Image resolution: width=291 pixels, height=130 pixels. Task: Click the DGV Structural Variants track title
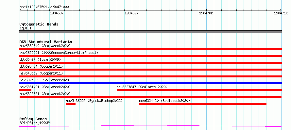tap(46, 42)
